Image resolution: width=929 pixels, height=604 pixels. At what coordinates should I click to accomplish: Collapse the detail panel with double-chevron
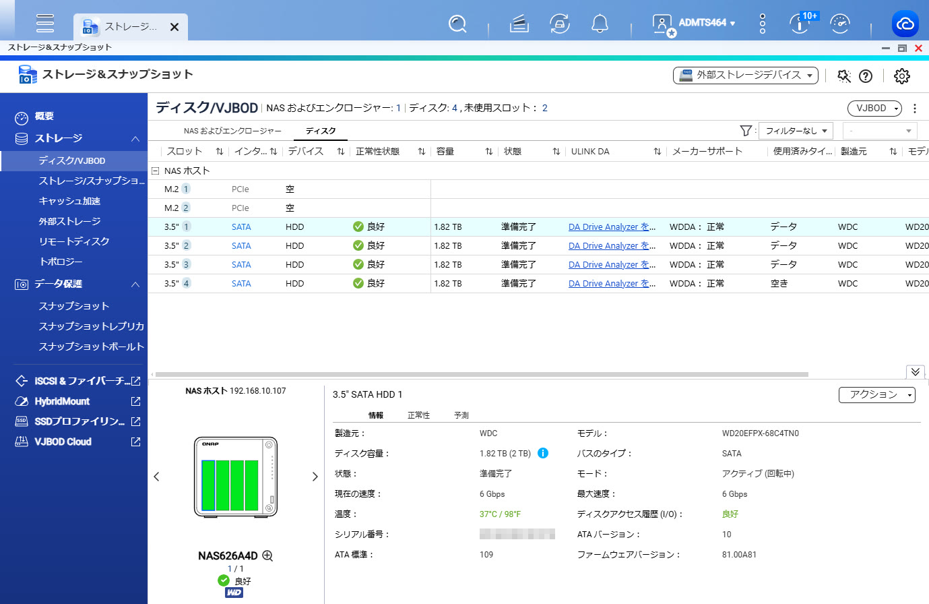coord(915,372)
